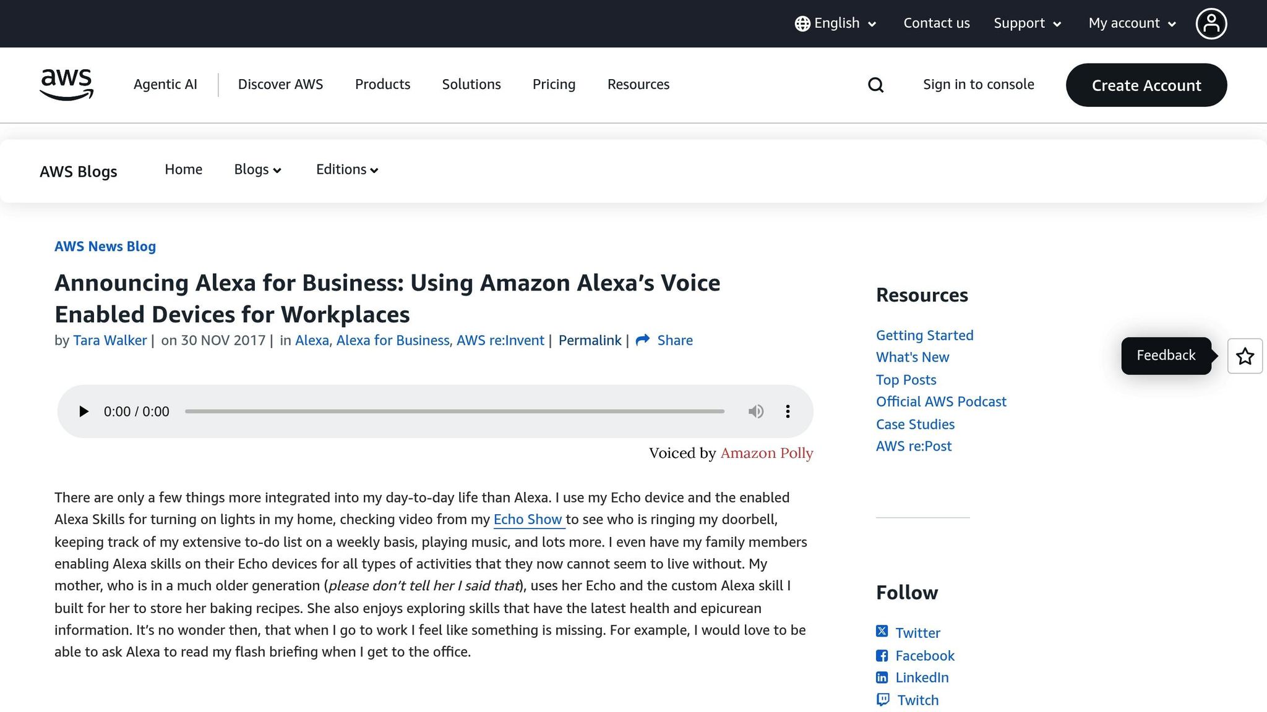Click the 30 NOV 2017 date

coord(223,341)
